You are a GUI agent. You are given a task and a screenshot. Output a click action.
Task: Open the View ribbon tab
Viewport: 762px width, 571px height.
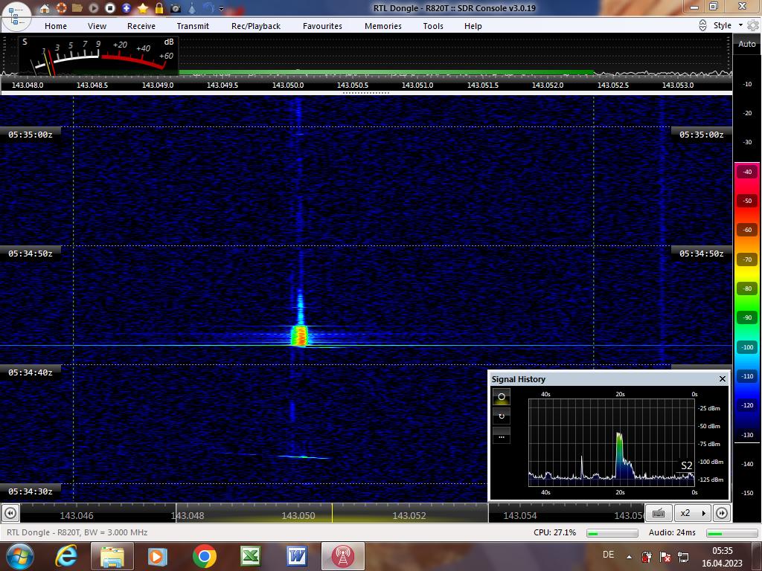[x=97, y=26]
